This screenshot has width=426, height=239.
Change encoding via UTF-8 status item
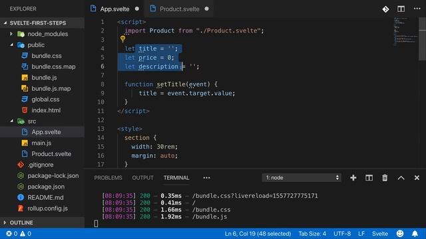pyautogui.click(x=342, y=234)
